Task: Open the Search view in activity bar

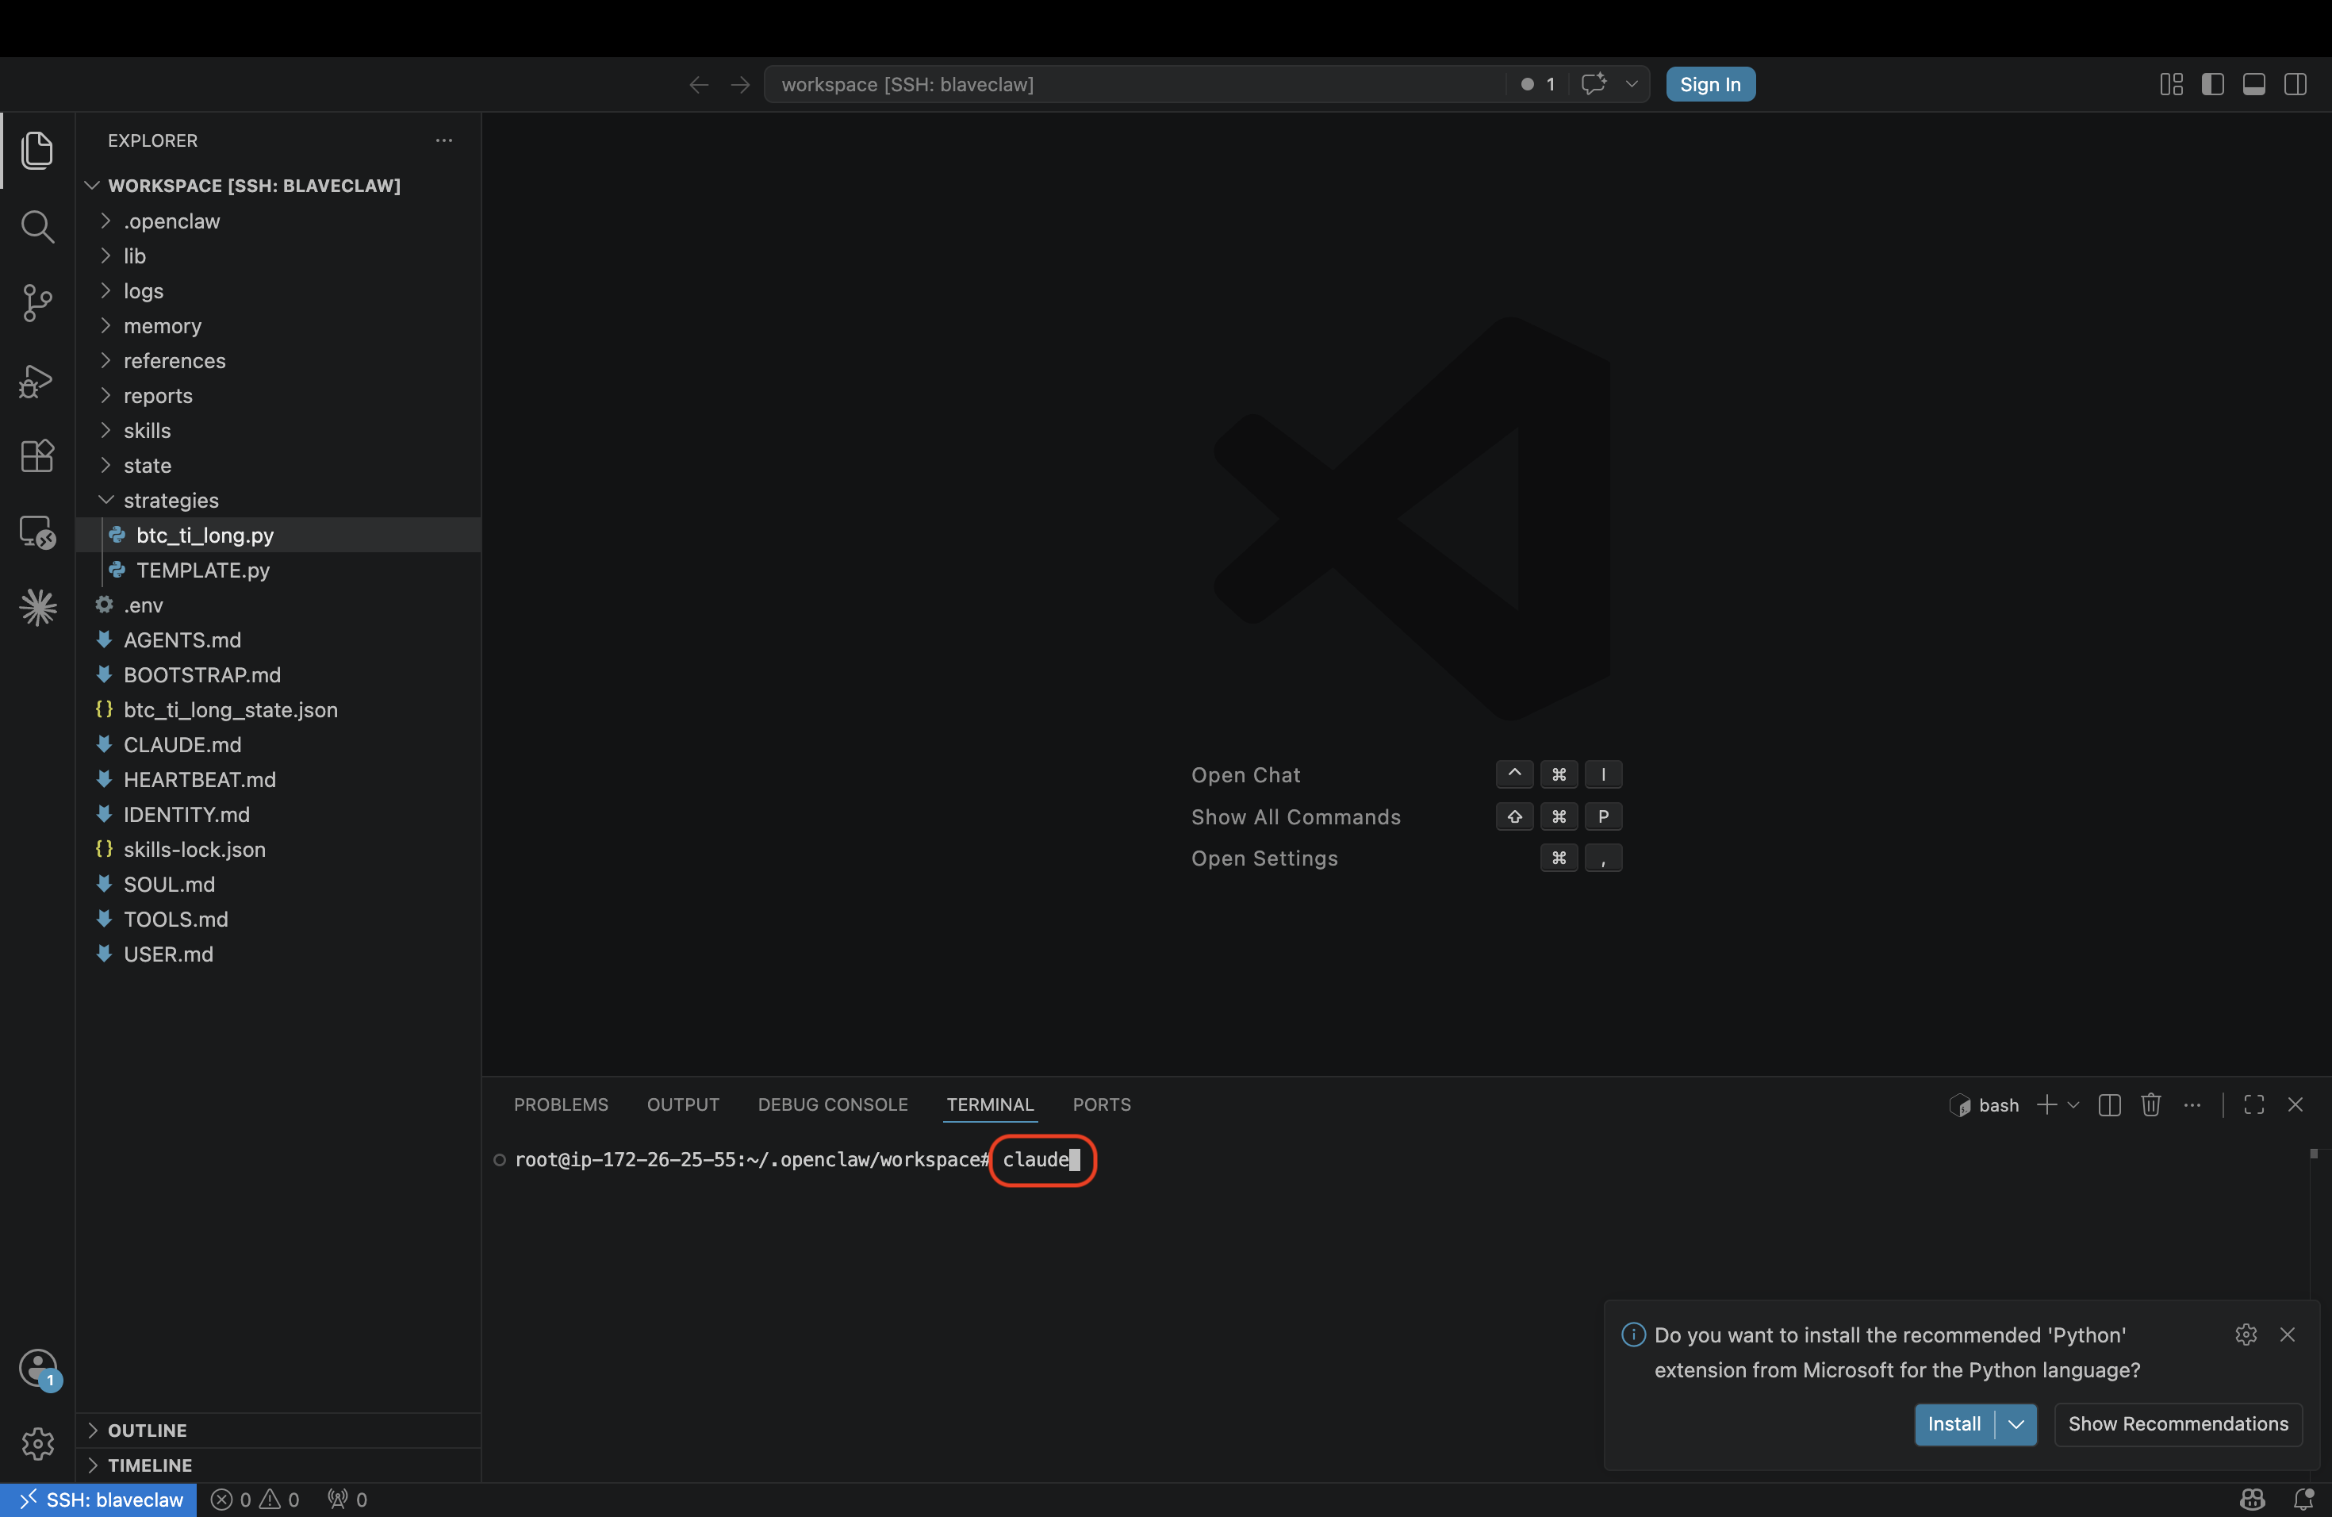Action: (x=37, y=226)
